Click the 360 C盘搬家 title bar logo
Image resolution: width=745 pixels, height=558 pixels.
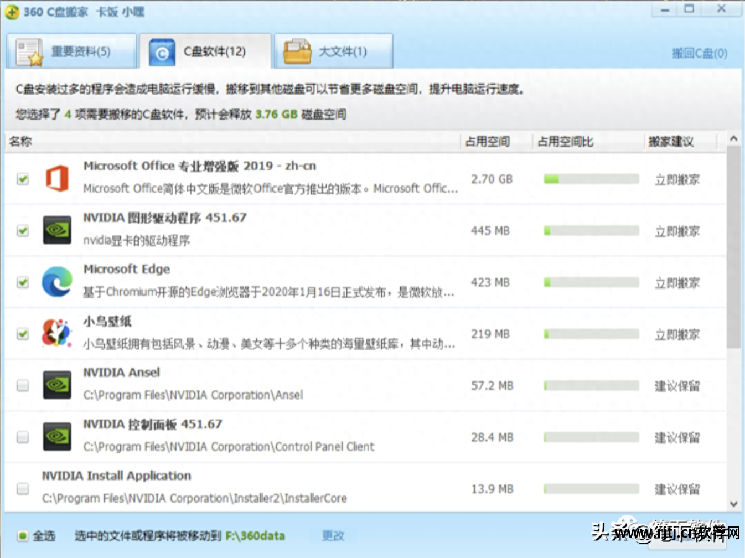point(12,12)
